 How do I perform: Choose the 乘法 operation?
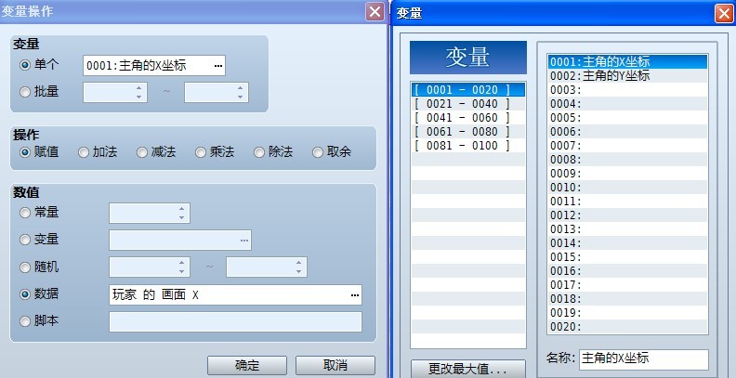click(x=201, y=152)
